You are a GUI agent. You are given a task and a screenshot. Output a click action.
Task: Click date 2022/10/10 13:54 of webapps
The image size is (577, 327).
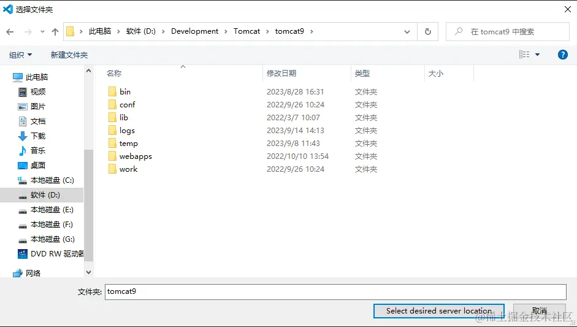pyautogui.click(x=298, y=156)
